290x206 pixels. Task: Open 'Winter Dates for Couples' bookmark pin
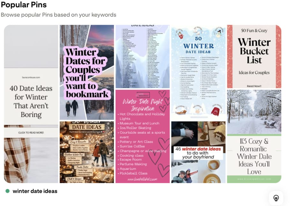point(87,72)
